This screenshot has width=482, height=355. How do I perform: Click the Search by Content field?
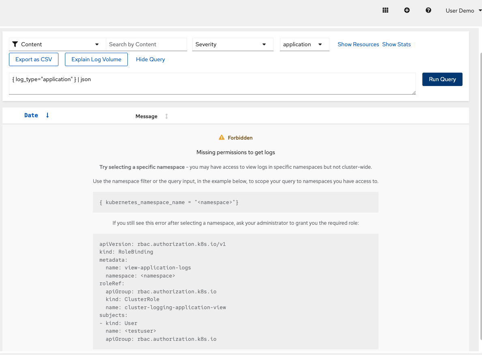[146, 44]
